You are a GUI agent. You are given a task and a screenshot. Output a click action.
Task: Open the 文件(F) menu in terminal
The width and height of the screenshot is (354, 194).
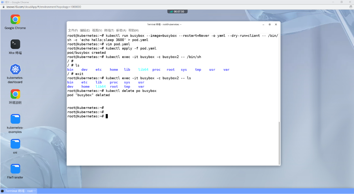pos(73,30)
